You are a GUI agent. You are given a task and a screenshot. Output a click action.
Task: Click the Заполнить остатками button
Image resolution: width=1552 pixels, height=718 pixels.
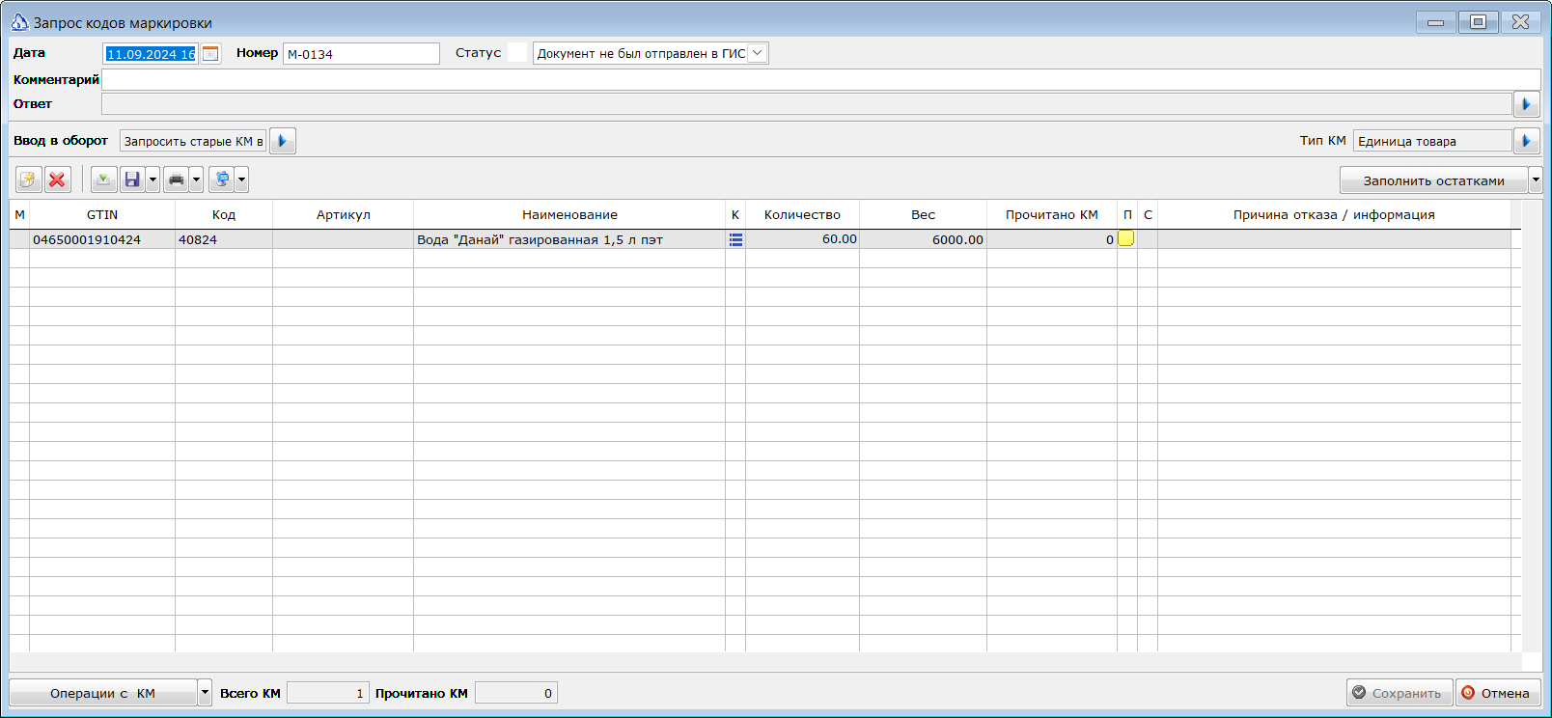[1434, 180]
